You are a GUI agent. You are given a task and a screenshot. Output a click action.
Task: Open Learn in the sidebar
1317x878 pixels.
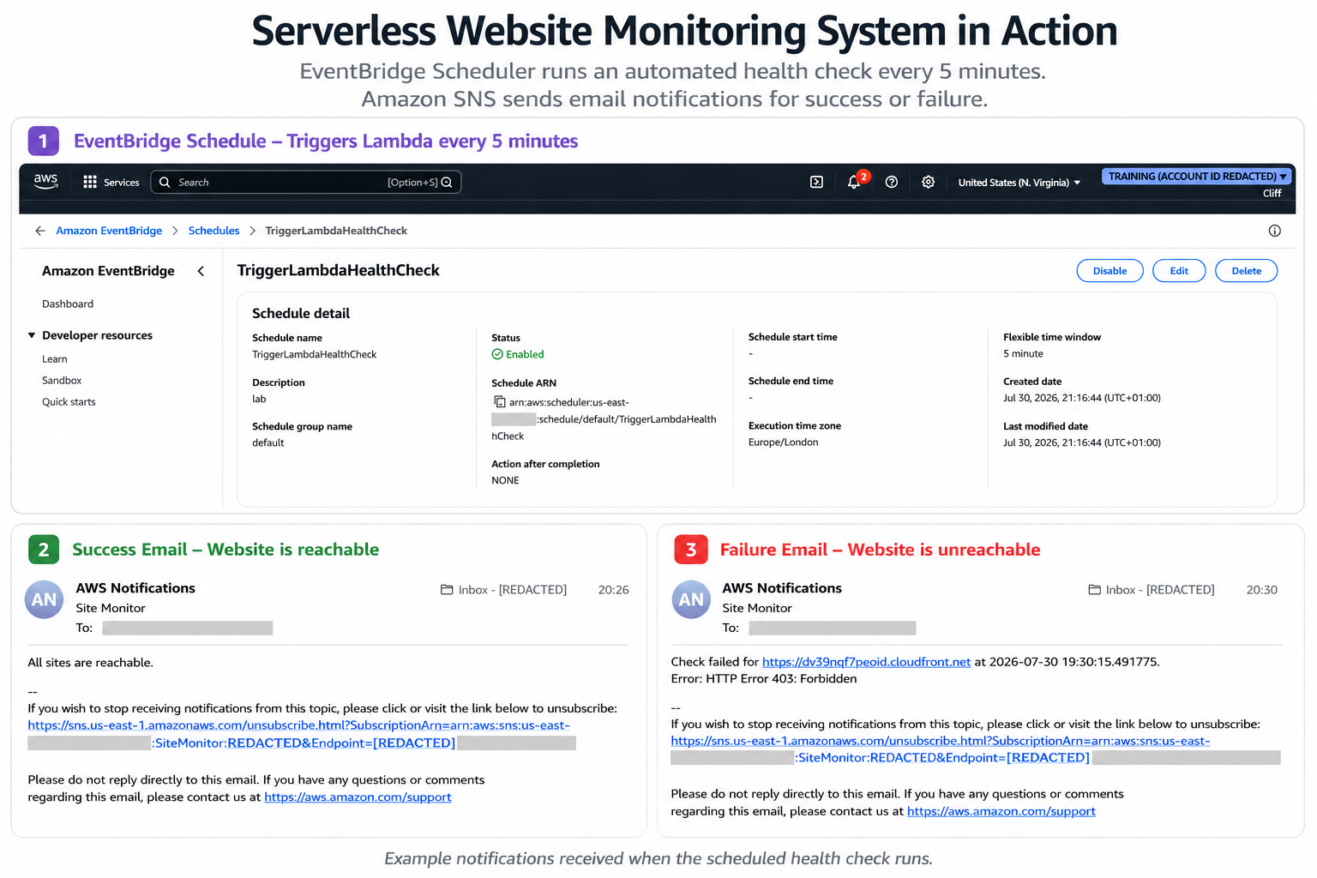(x=55, y=359)
